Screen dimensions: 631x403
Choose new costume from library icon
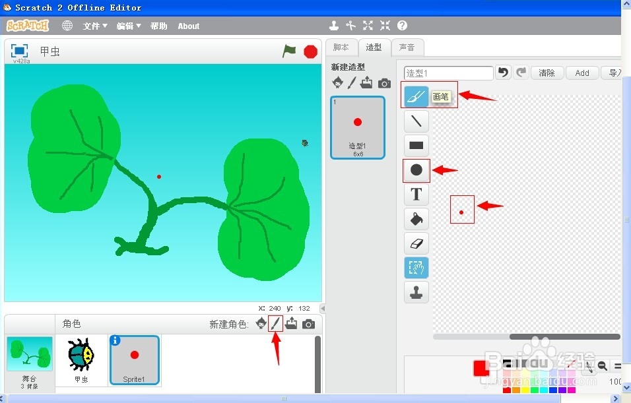338,82
